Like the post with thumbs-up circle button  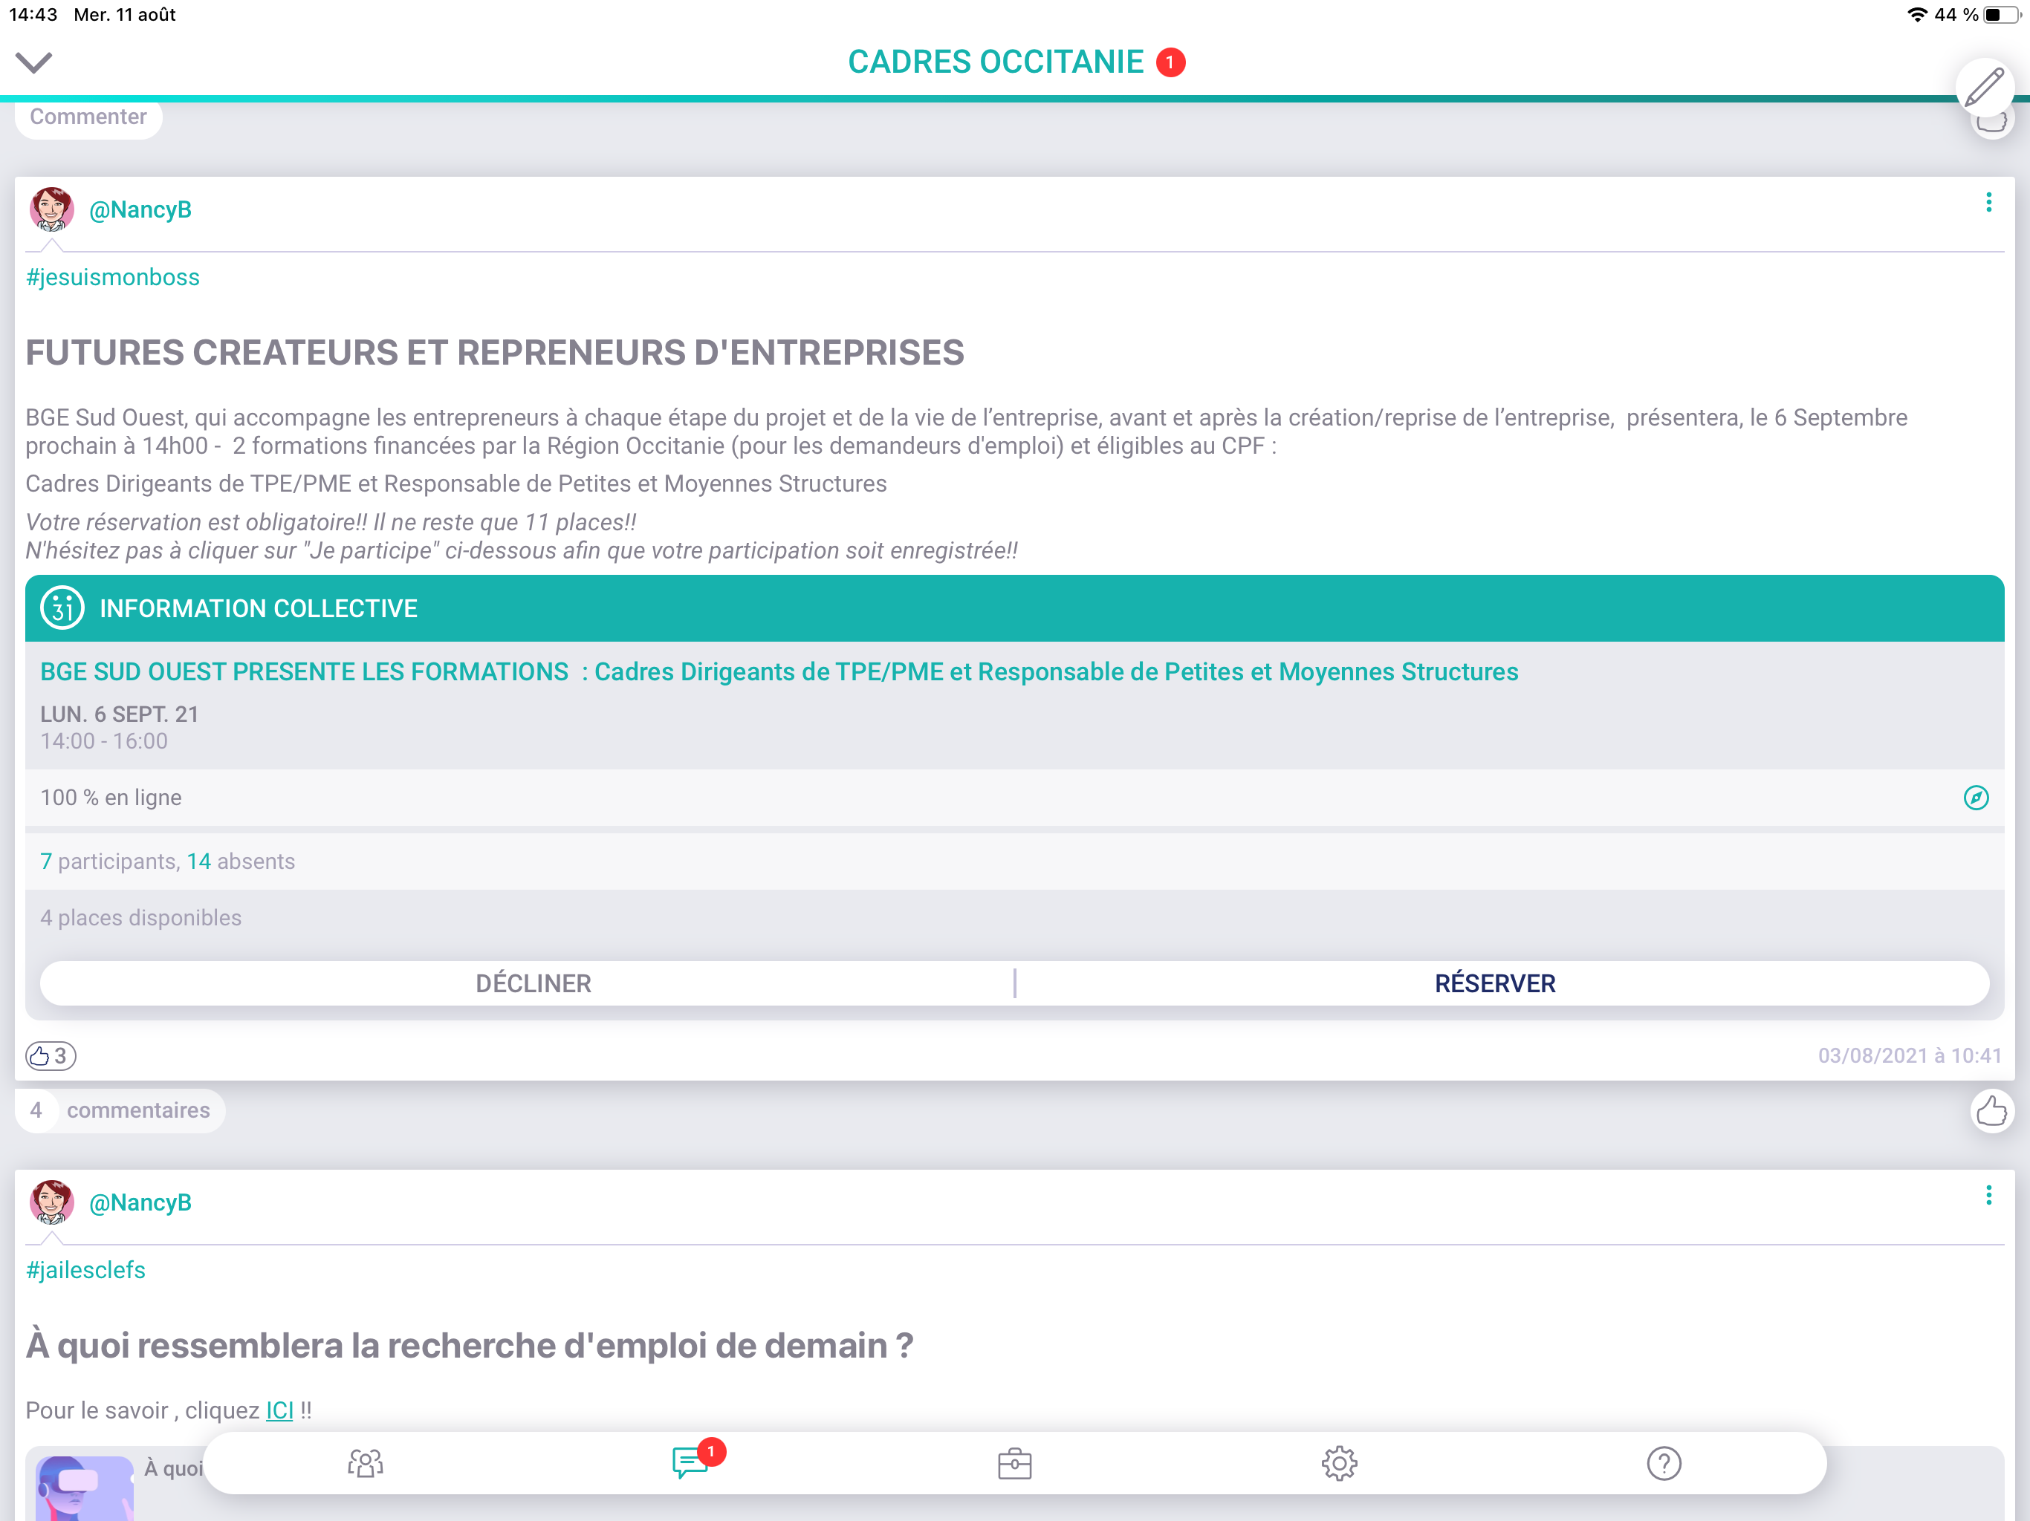point(1991,1111)
